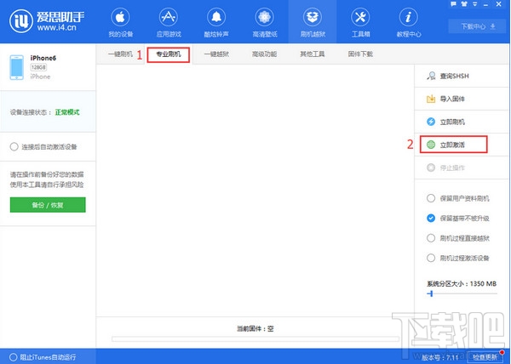Click the firmware progress bar
This screenshot has height=364, width=511.
point(255,339)
